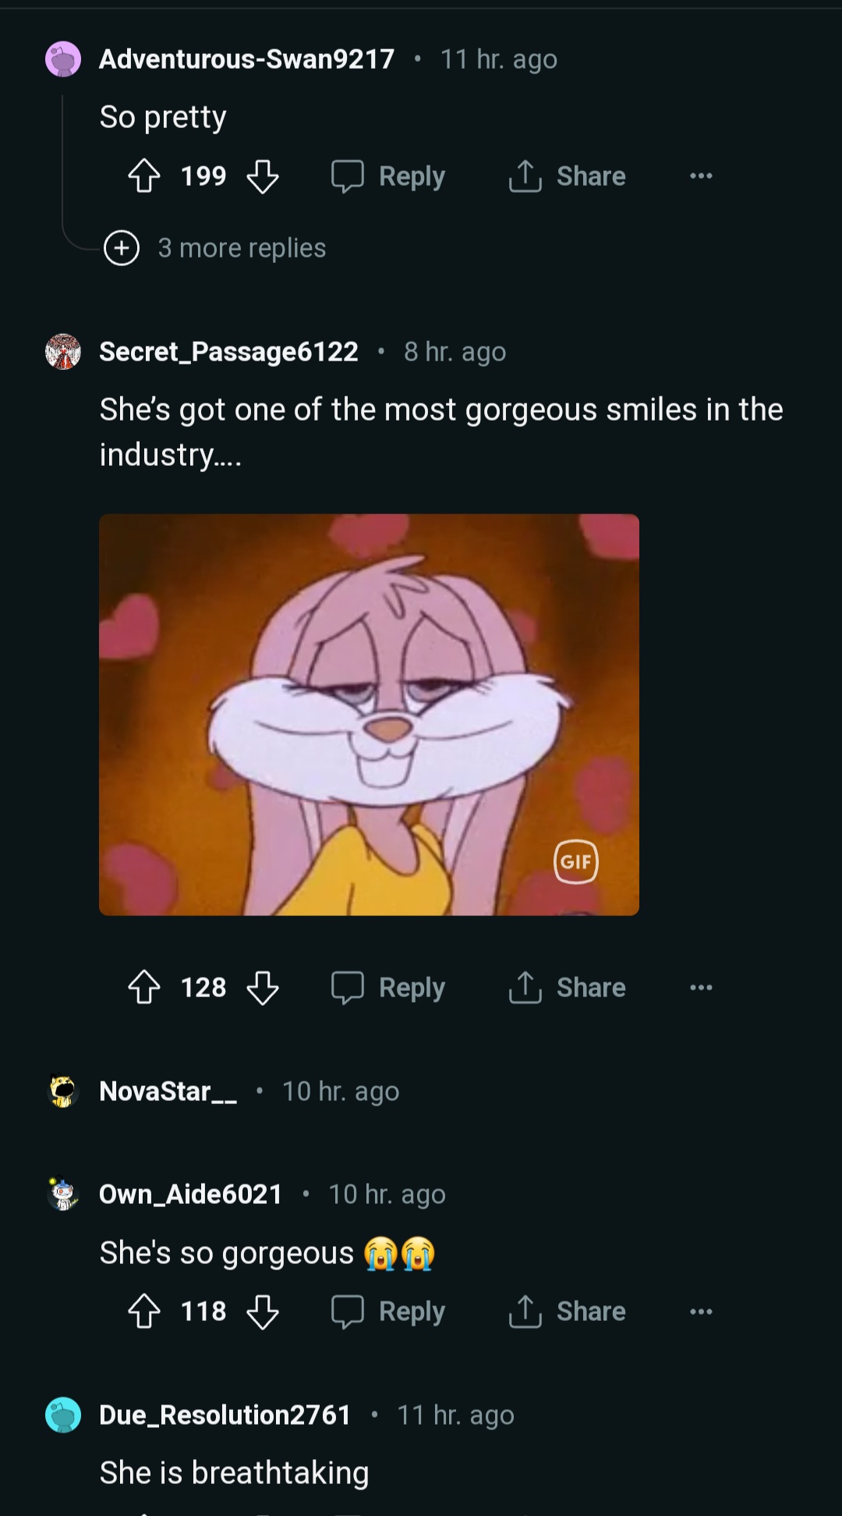The height and width of the screenshot is (1516, 842).
Task: Reply to Own_Aide6021's comment
Action: tap(389, 1312)
